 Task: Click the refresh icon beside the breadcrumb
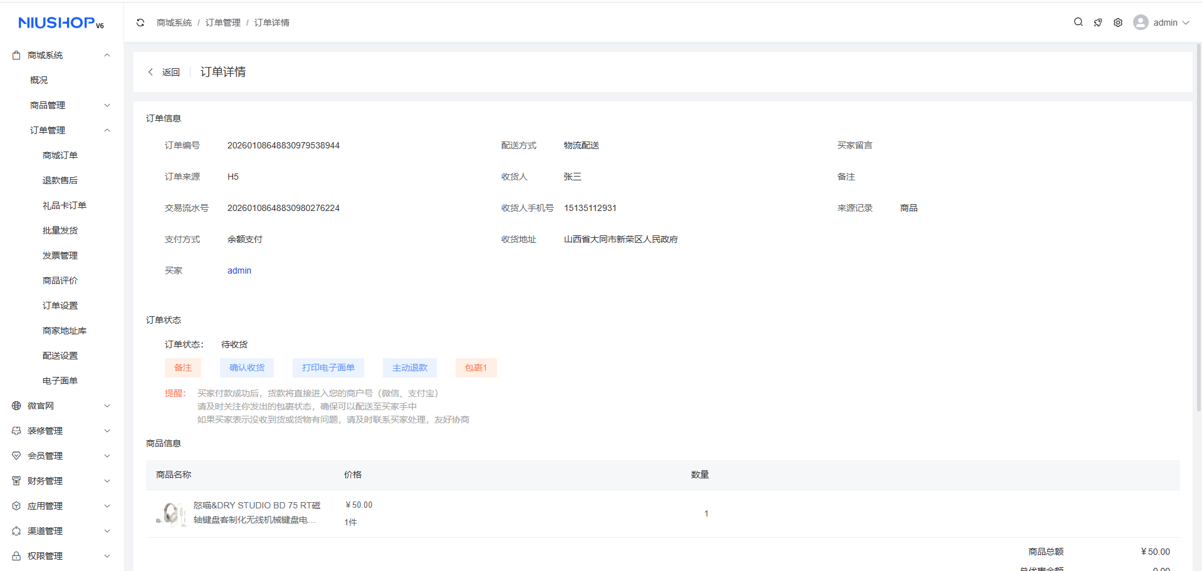click(x=140, y=23)
